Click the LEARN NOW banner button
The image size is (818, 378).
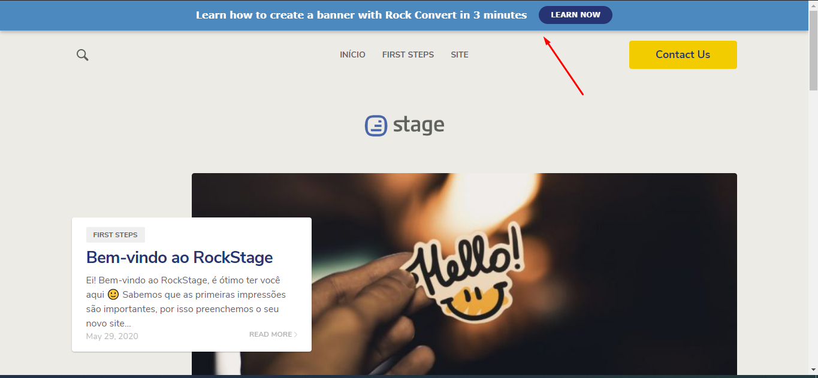click(575, 15)
